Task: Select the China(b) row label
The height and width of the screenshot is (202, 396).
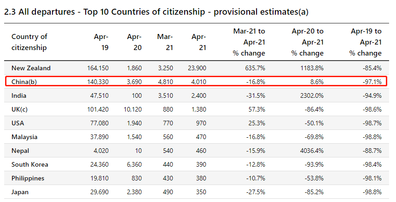Action: (x=25, y=82)
